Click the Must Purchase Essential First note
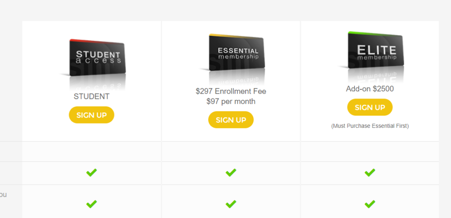This screenshot has width=451, height=218. [x=370, y=126]
